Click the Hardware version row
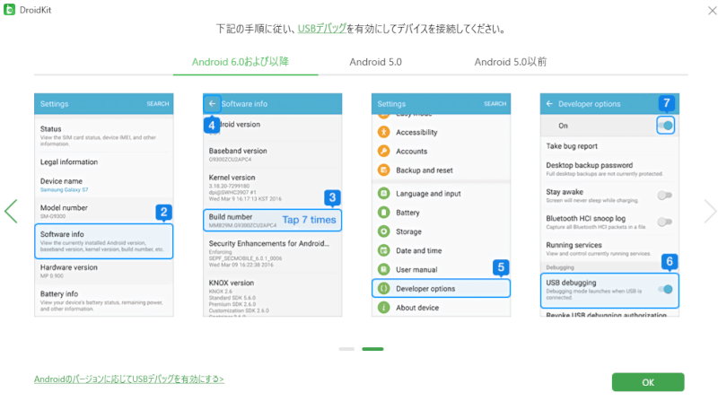The image size is (718, 401). coord(104,271)
